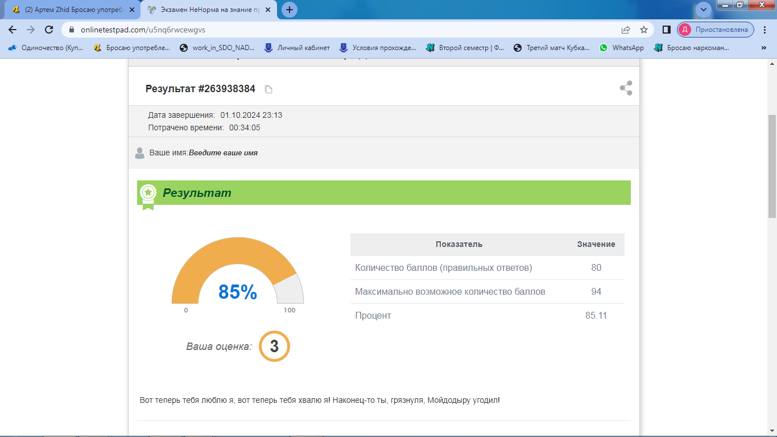Click the Приостановлена profile button

pos(716,30)
